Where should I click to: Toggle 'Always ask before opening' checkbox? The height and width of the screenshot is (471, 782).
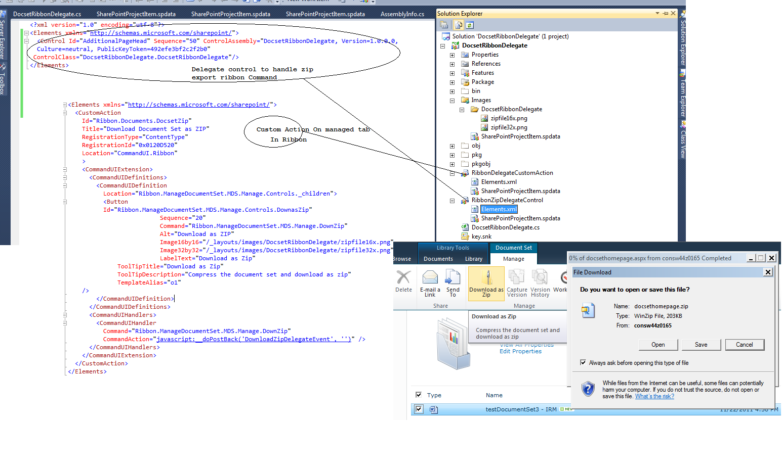tap(583, 362)
